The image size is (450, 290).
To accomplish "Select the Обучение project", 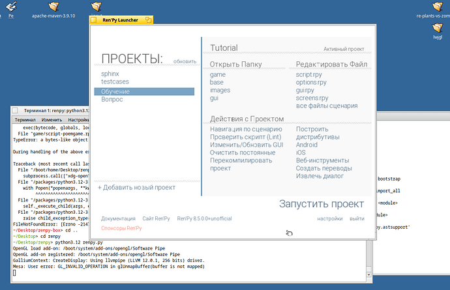I will point(144,91).
